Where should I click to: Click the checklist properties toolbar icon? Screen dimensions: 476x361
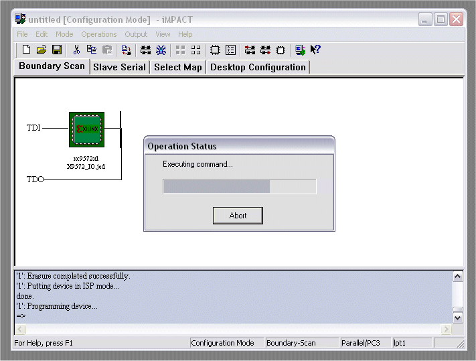point(231,50)
